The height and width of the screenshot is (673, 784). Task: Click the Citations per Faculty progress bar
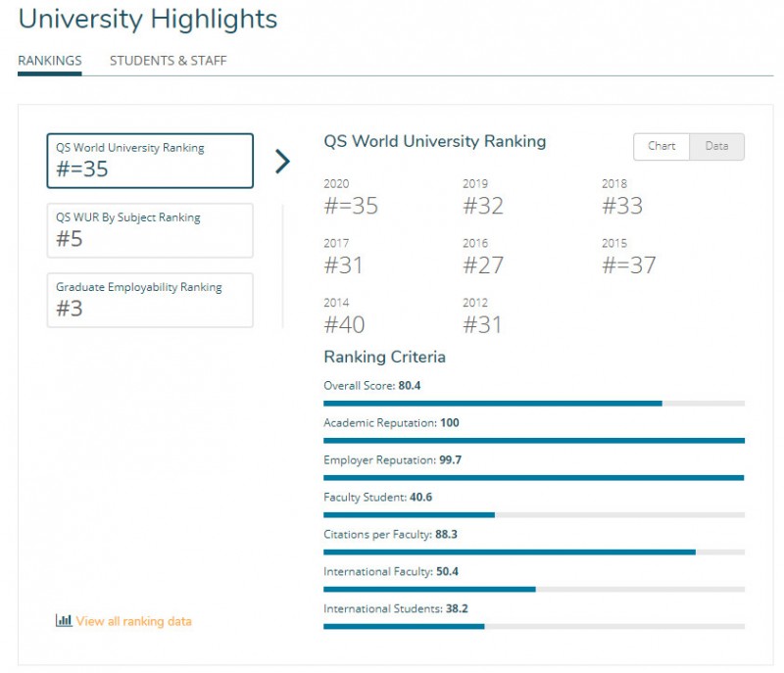[534, 553]
